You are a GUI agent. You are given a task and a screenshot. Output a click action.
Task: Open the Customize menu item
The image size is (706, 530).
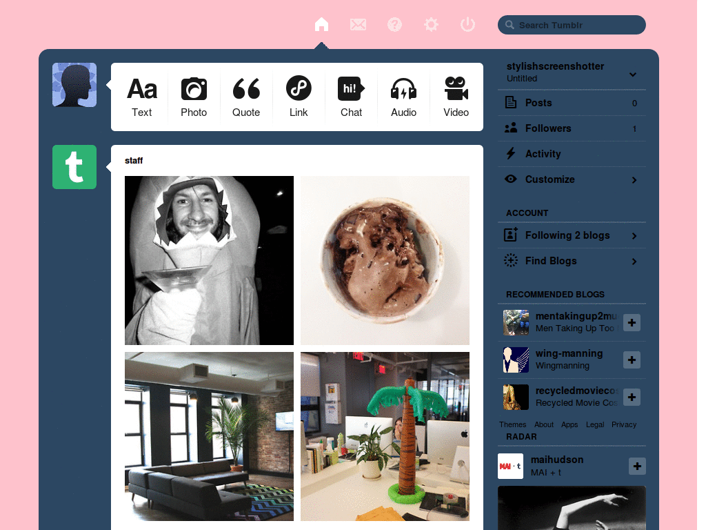click(x=572, y=179)
